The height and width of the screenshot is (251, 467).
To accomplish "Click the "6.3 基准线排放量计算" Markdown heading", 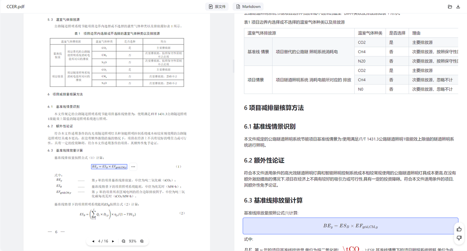I will (x=273, y=200).
